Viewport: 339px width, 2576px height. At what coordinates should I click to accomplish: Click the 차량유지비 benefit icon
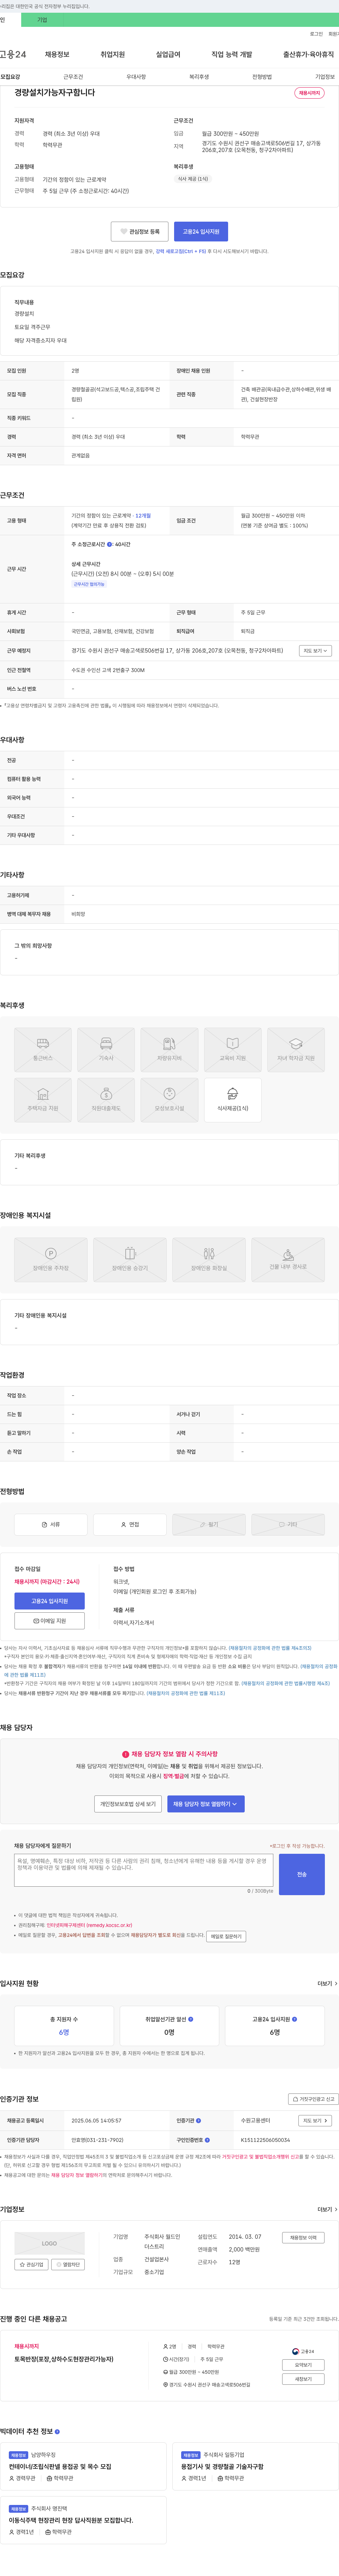point(169,1050)
